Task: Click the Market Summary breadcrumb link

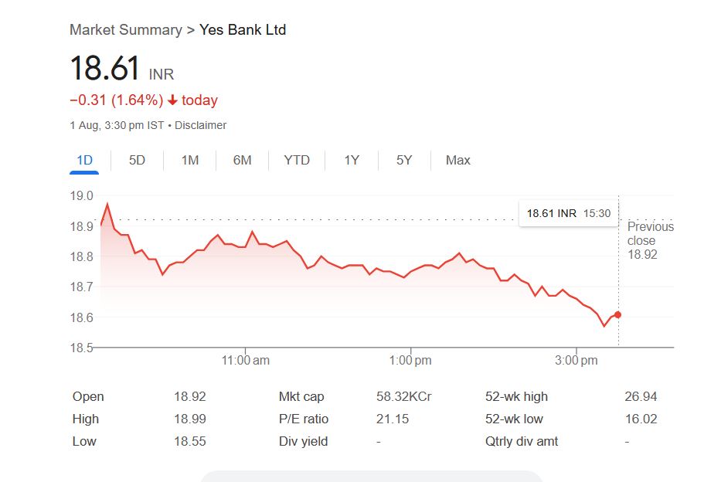Action: 124,30
